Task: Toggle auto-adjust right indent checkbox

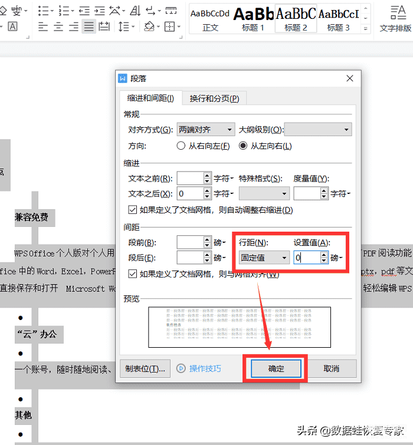Action: [133, 210]
